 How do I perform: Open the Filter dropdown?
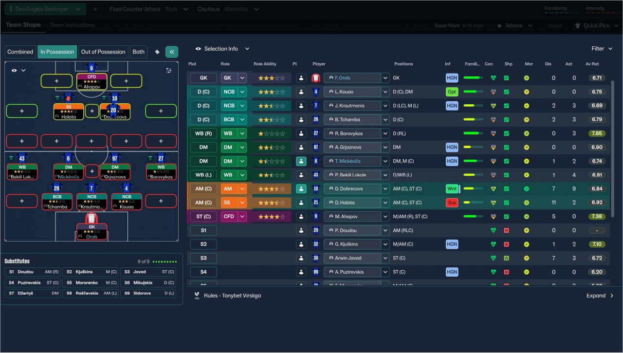click(602, 49)
